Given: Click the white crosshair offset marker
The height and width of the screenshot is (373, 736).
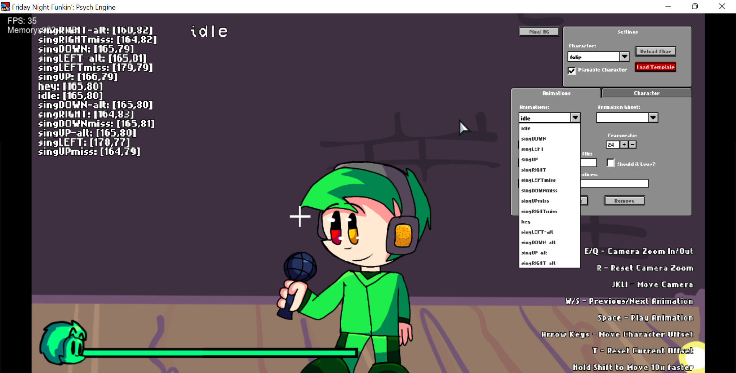Looking at the screenshot, I should coord(300,216).
